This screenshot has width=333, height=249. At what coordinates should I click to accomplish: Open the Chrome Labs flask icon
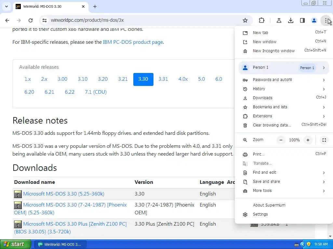pos(279,20)
